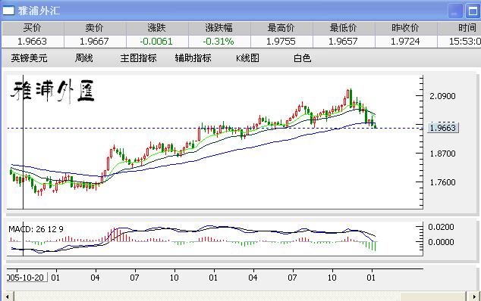
Task: Click the app icon in title bar
Action: click(x=8, y=11)
